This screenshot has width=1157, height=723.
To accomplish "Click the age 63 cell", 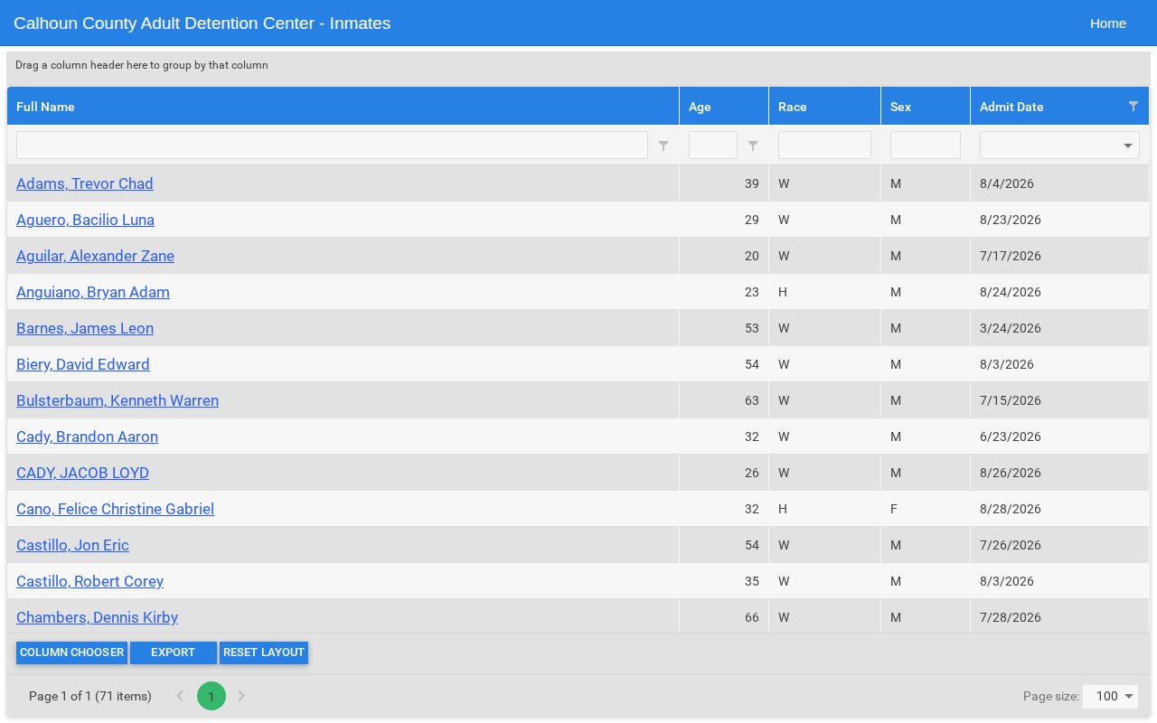I will click(x=724, y=400).
